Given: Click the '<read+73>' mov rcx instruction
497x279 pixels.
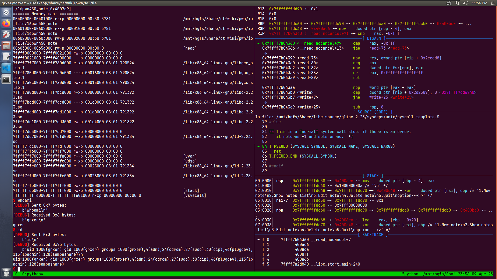Looking at the screenshot, I should 352,58.
